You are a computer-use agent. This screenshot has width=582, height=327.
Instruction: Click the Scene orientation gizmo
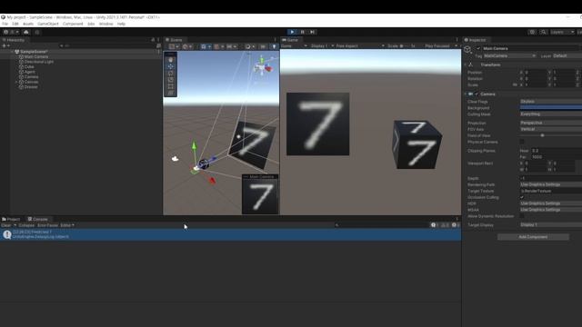(x=263, y=66)
